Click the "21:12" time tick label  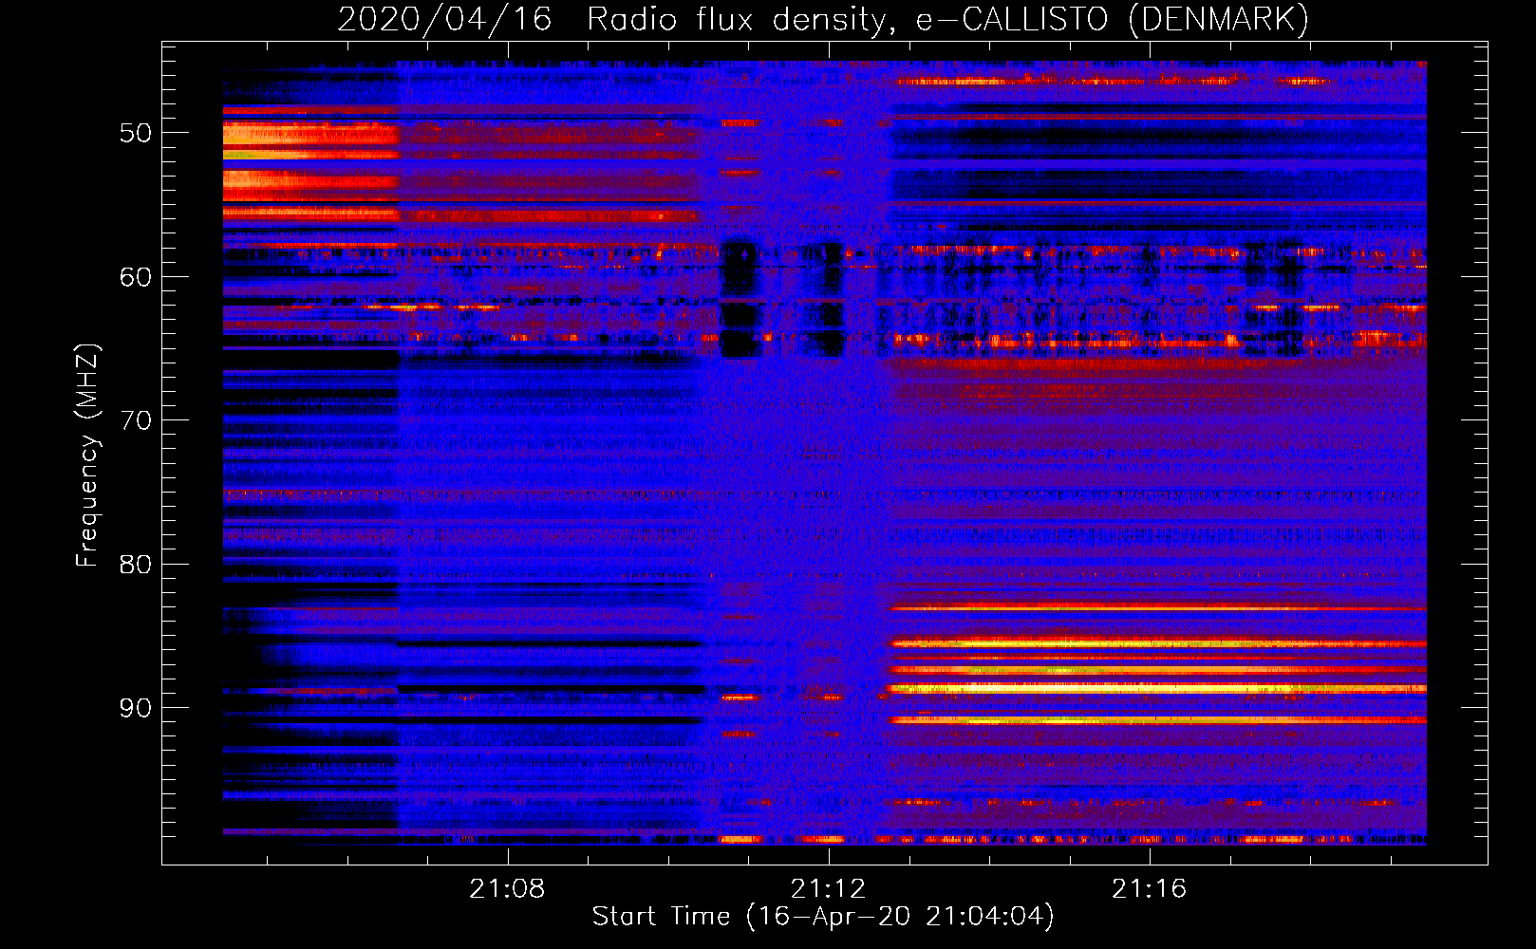pyautogui.click(x=829, y=888)
